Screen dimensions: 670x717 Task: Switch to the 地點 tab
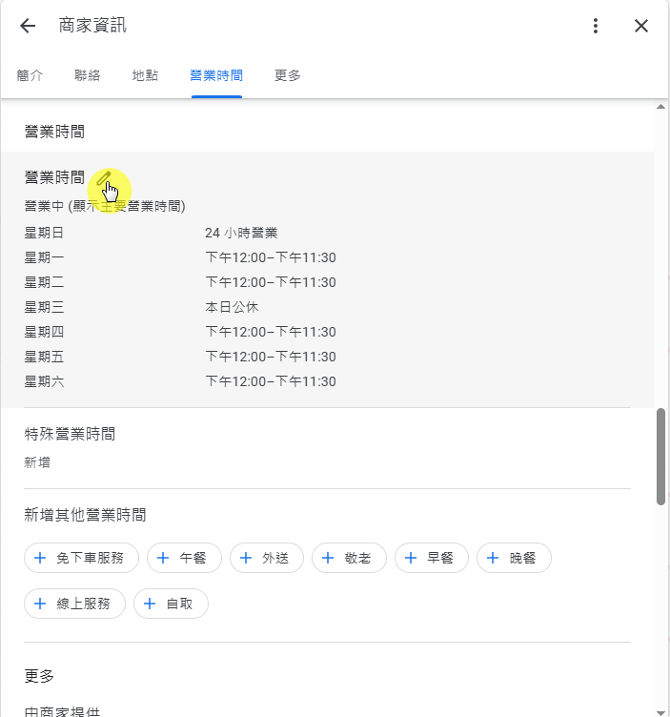145,75
